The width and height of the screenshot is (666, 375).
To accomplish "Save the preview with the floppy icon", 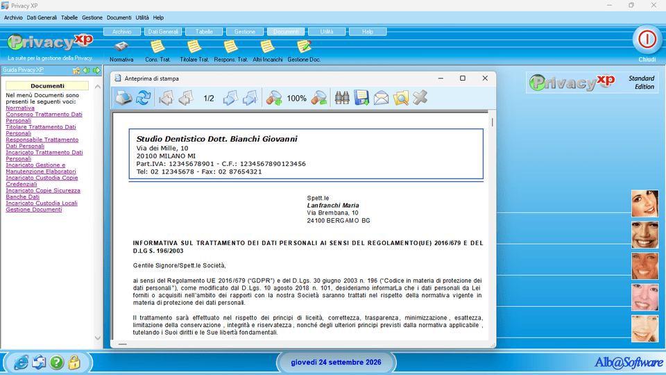I will click(361, 98).
